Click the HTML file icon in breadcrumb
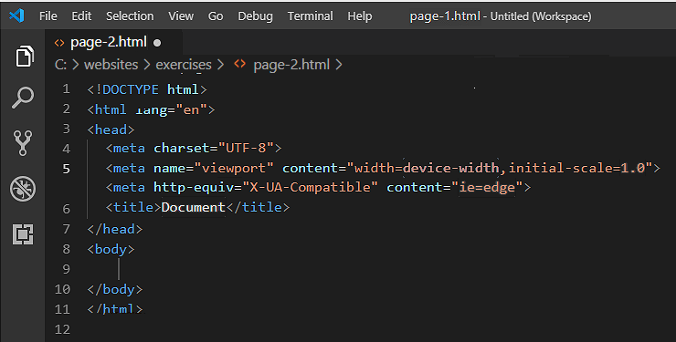This screenshot has width=676, height=342. tap(239, 64)
